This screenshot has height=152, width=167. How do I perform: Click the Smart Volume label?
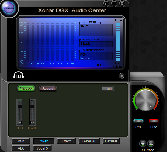118,65
